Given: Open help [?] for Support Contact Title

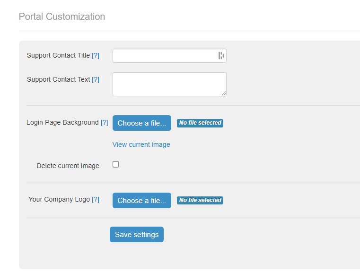Looking at the screenshot, I should (x=96, y=55).
